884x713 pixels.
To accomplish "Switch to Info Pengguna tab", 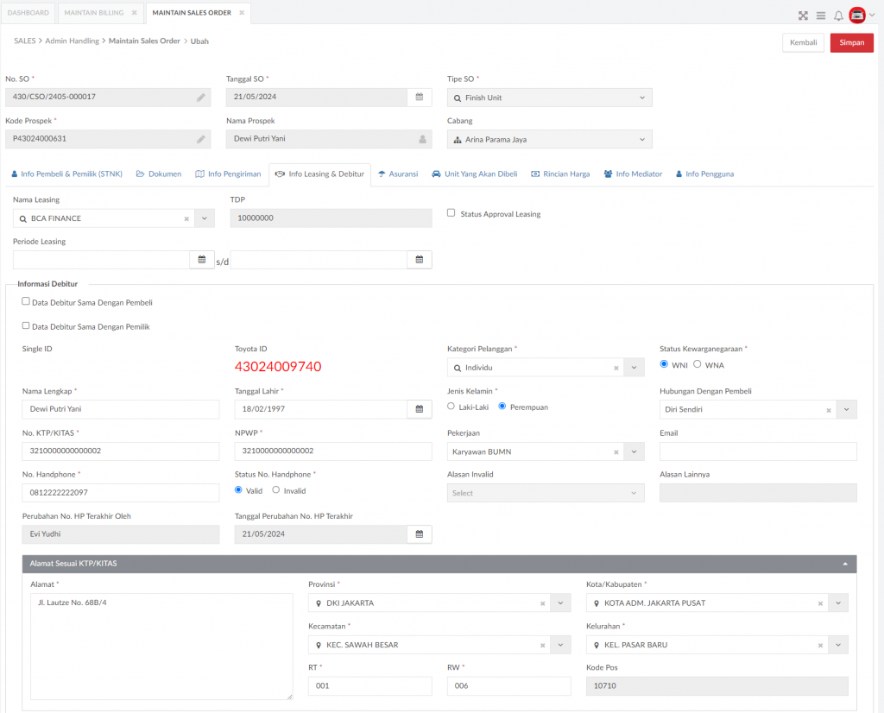I will click(x=704, y=174).
